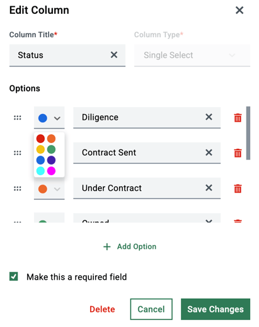The height and width of the screenshot is (327, 259).
Task: Click Save Changes button
Action: pos(216,309)
